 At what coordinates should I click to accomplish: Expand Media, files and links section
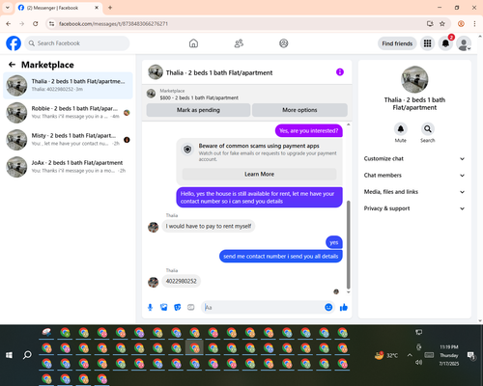(414, 192)
